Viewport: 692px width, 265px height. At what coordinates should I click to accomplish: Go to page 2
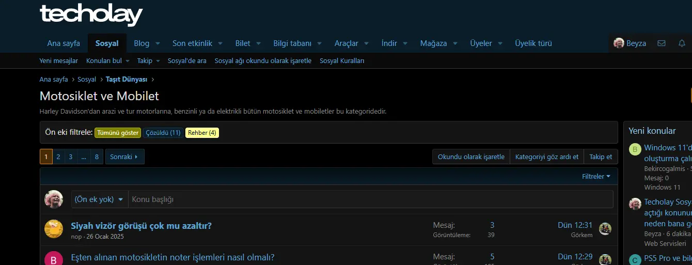coord(58,157)
